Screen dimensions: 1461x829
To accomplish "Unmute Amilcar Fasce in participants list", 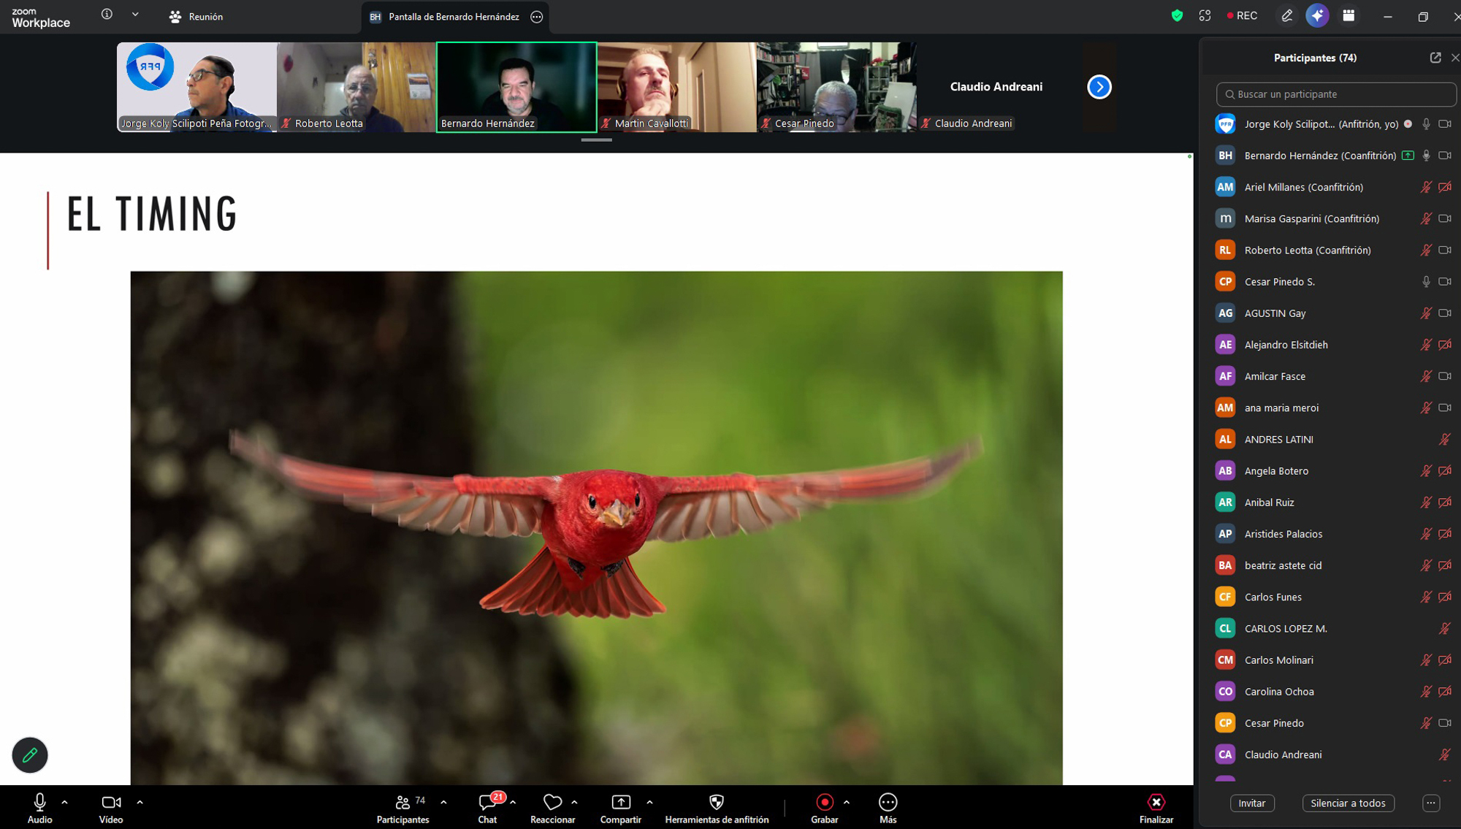I will [1426, 376].
